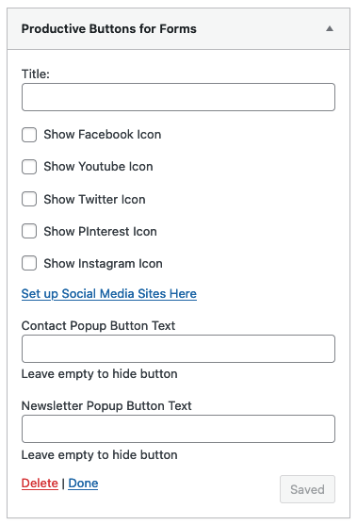The width and height of the screenshot is (357, 525).
Task: Tick the Show Facebook Icon checkbox
Action: (29, 135)
